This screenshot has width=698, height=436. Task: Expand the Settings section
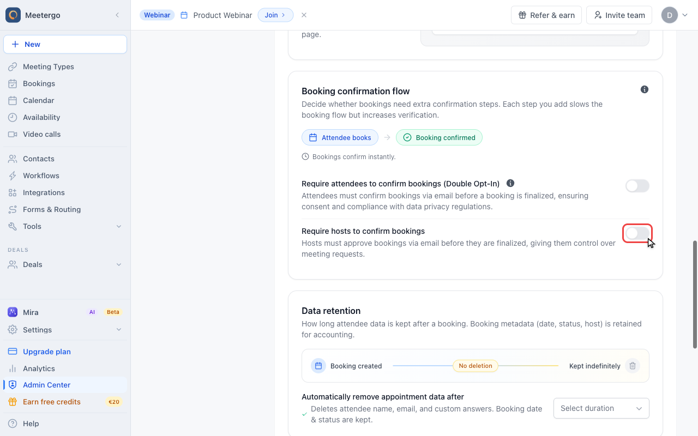coord(65,330)
